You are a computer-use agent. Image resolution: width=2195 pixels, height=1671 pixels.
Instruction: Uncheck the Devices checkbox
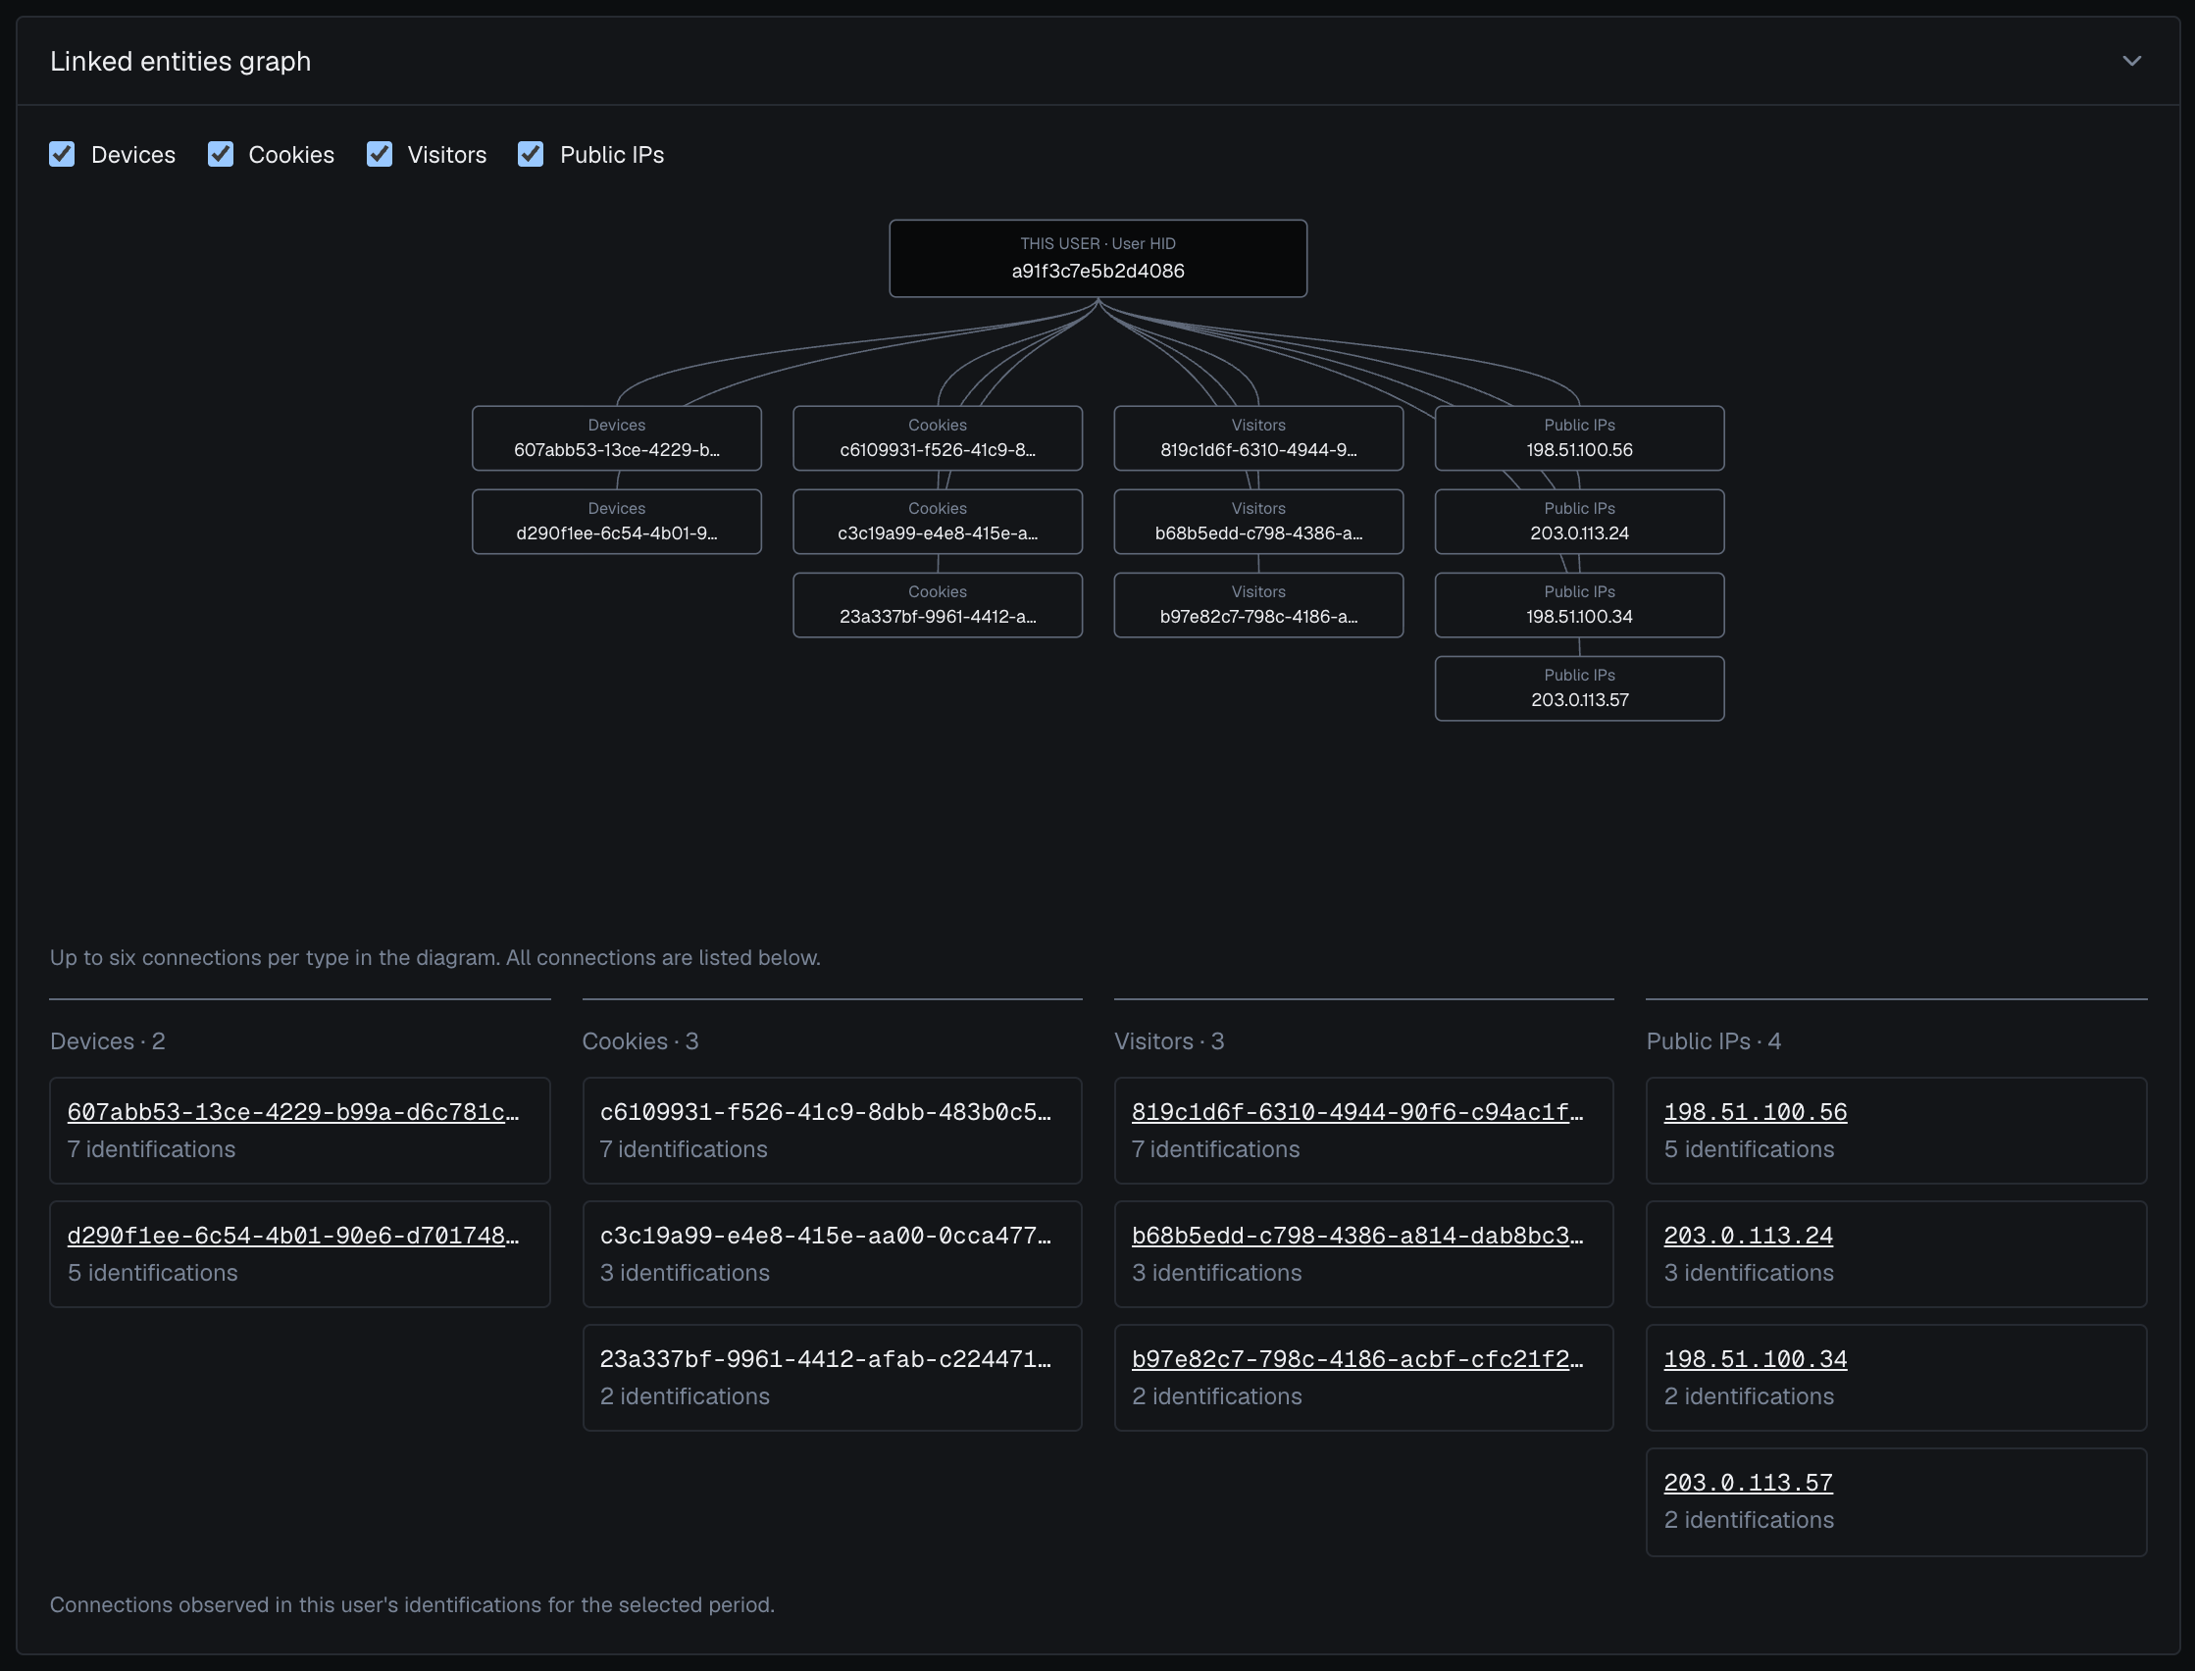63,154
